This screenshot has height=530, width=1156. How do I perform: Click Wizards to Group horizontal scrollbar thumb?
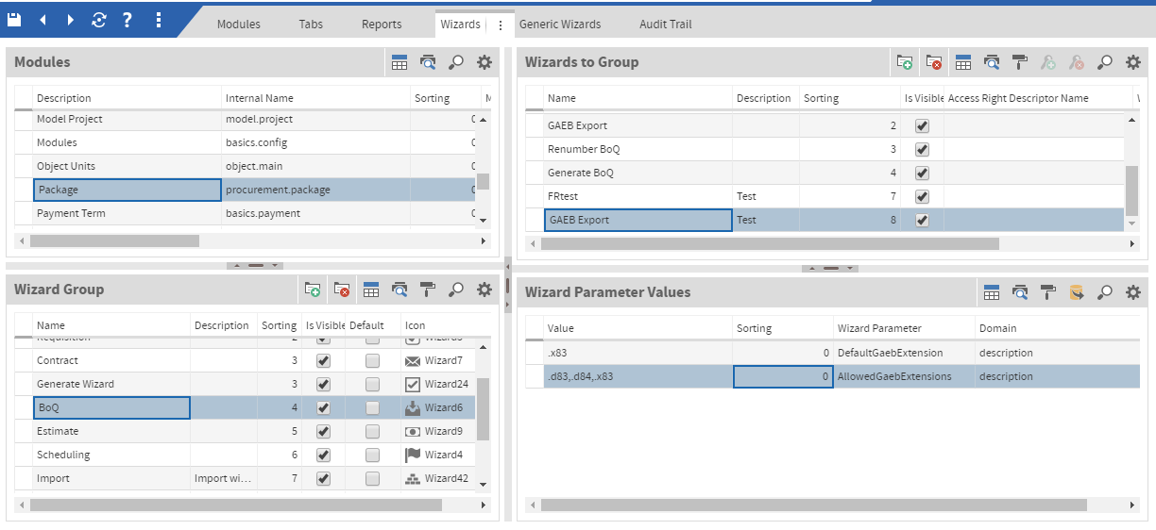coord(770,243)
